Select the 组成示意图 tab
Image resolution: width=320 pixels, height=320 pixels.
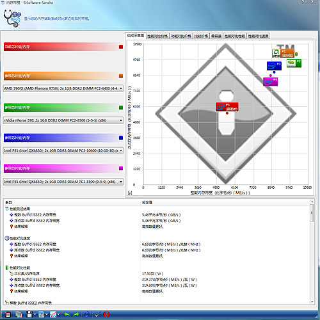pyautogui.click(x=136, y=36)
